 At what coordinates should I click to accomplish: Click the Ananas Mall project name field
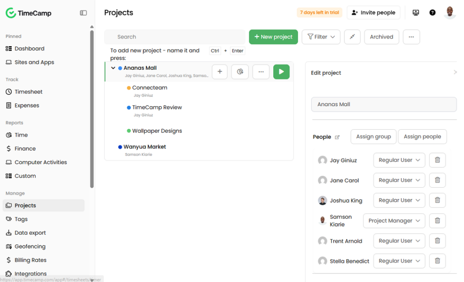point(384,104)
